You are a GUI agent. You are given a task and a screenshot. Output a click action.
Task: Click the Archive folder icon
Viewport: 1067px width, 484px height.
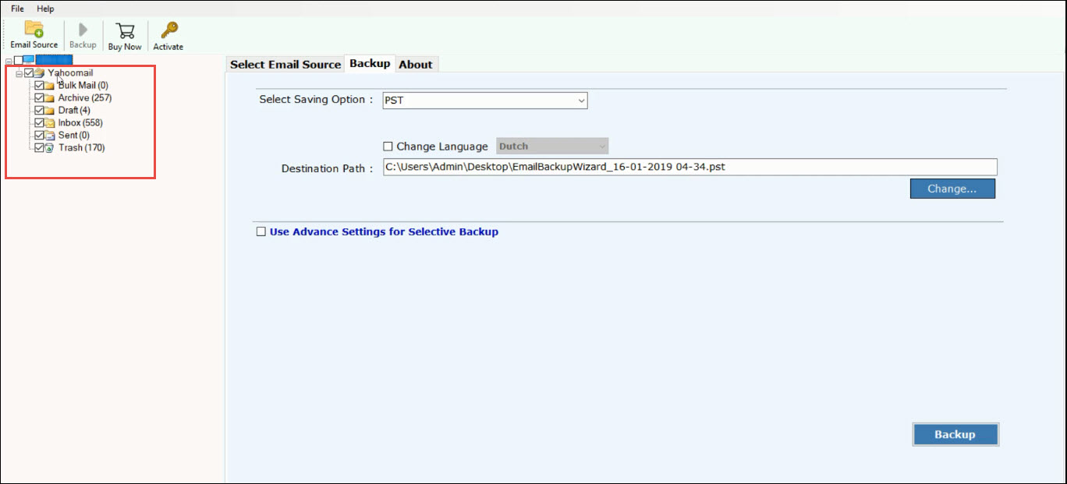pos(50,97)
